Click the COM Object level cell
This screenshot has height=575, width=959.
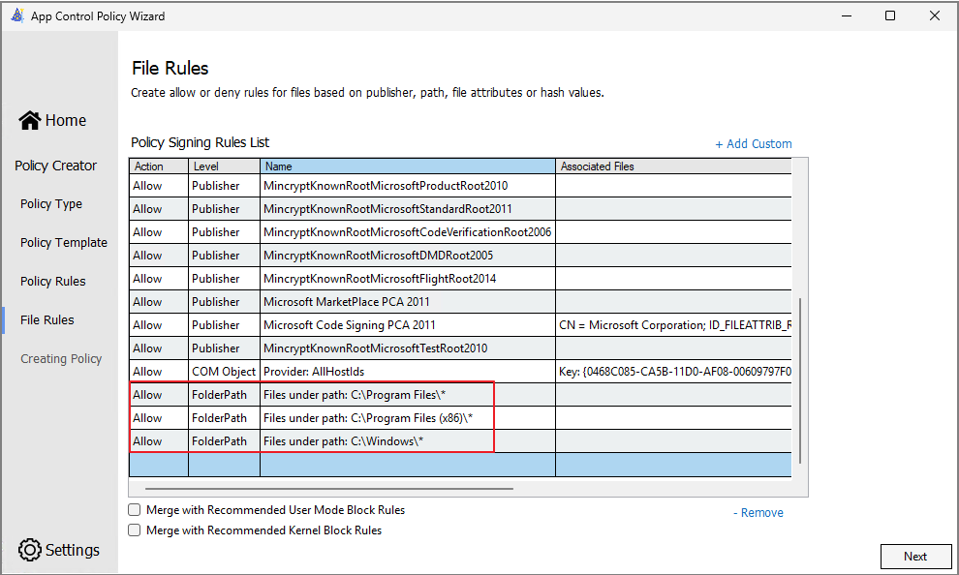[224, 372]
